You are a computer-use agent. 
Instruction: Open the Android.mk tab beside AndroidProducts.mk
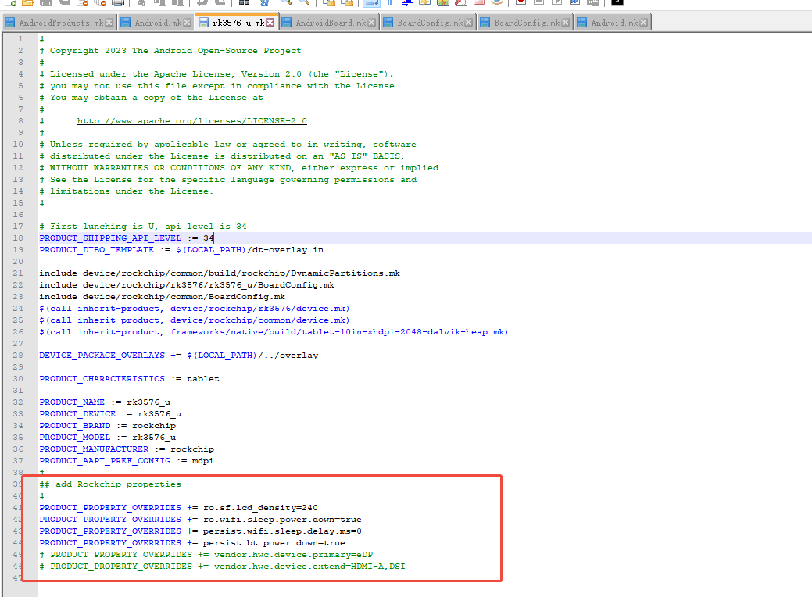156,23
